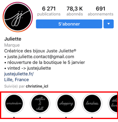Image resolution: width=118 pixels, height=122 pixels.
Task: Open the londres story highlight
Action: 92,104
